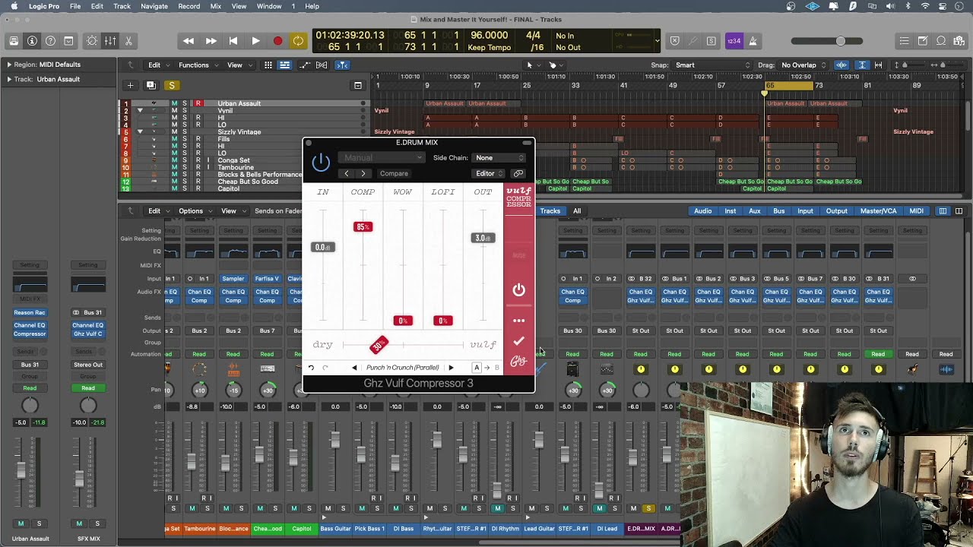Filter mixer by Audio channel strips
Screen dimensions: 973x547
tap(703, 211)
